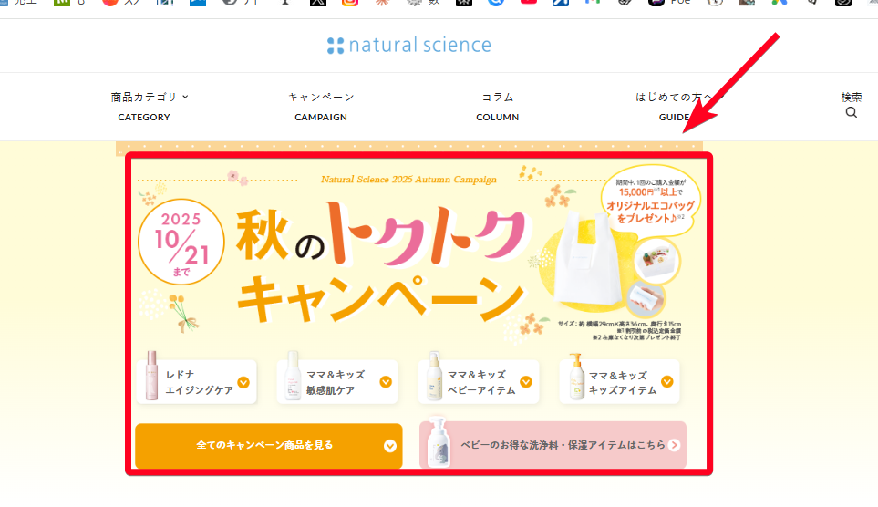The image size is (878, 507).
Task: Click the chevron on ママ&キッズ ベビーアイテム
Action: pyautogui.click(x=526, y=382)
